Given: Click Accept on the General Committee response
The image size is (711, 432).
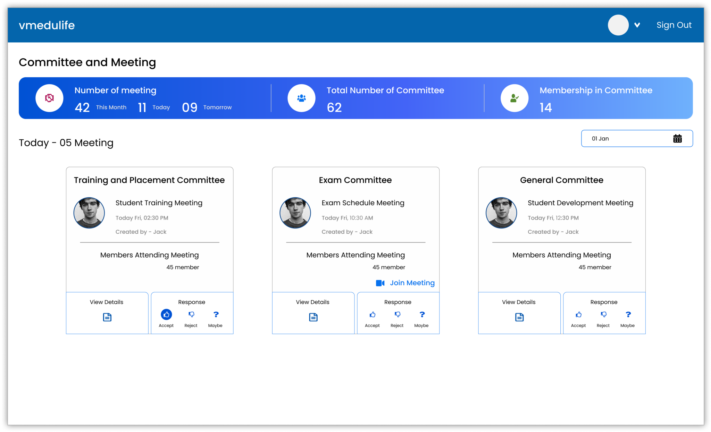Looking at the screenshot, I should click(x=578, y=314).
